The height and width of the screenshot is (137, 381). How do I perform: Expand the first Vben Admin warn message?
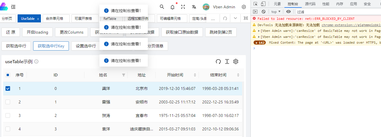(259, 30)
